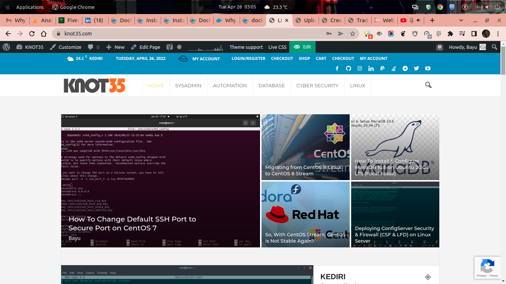Open the lightbulb extension with badge 6
The height and width of the screenshot is (284, 506).
pos(368,34)
